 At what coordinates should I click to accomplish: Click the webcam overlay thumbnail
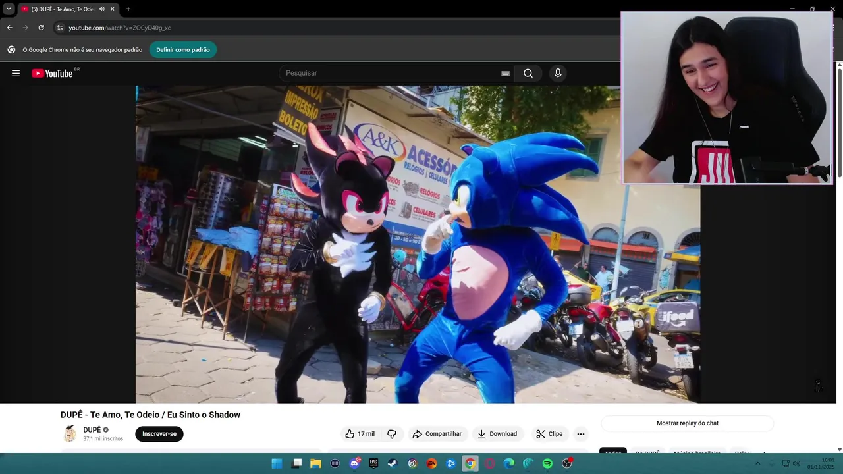727,97
